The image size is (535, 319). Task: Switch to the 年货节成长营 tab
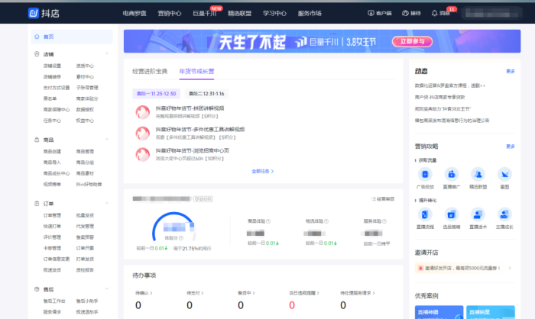pyautogui.click(x=196, y=71)
